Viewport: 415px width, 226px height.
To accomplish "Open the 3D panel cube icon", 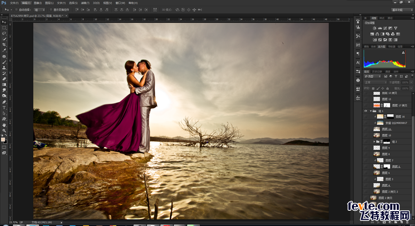I will [x=358, y=80].
